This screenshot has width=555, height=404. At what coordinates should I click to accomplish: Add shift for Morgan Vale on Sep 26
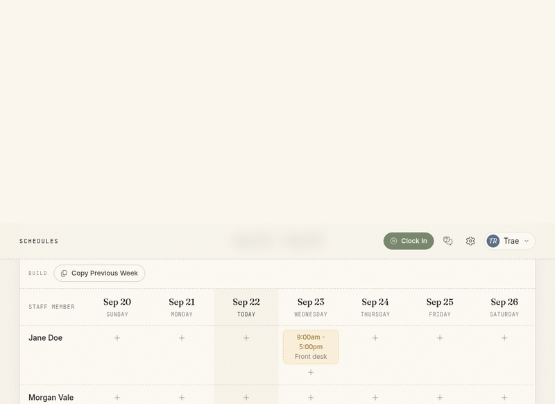click(504, 398)
